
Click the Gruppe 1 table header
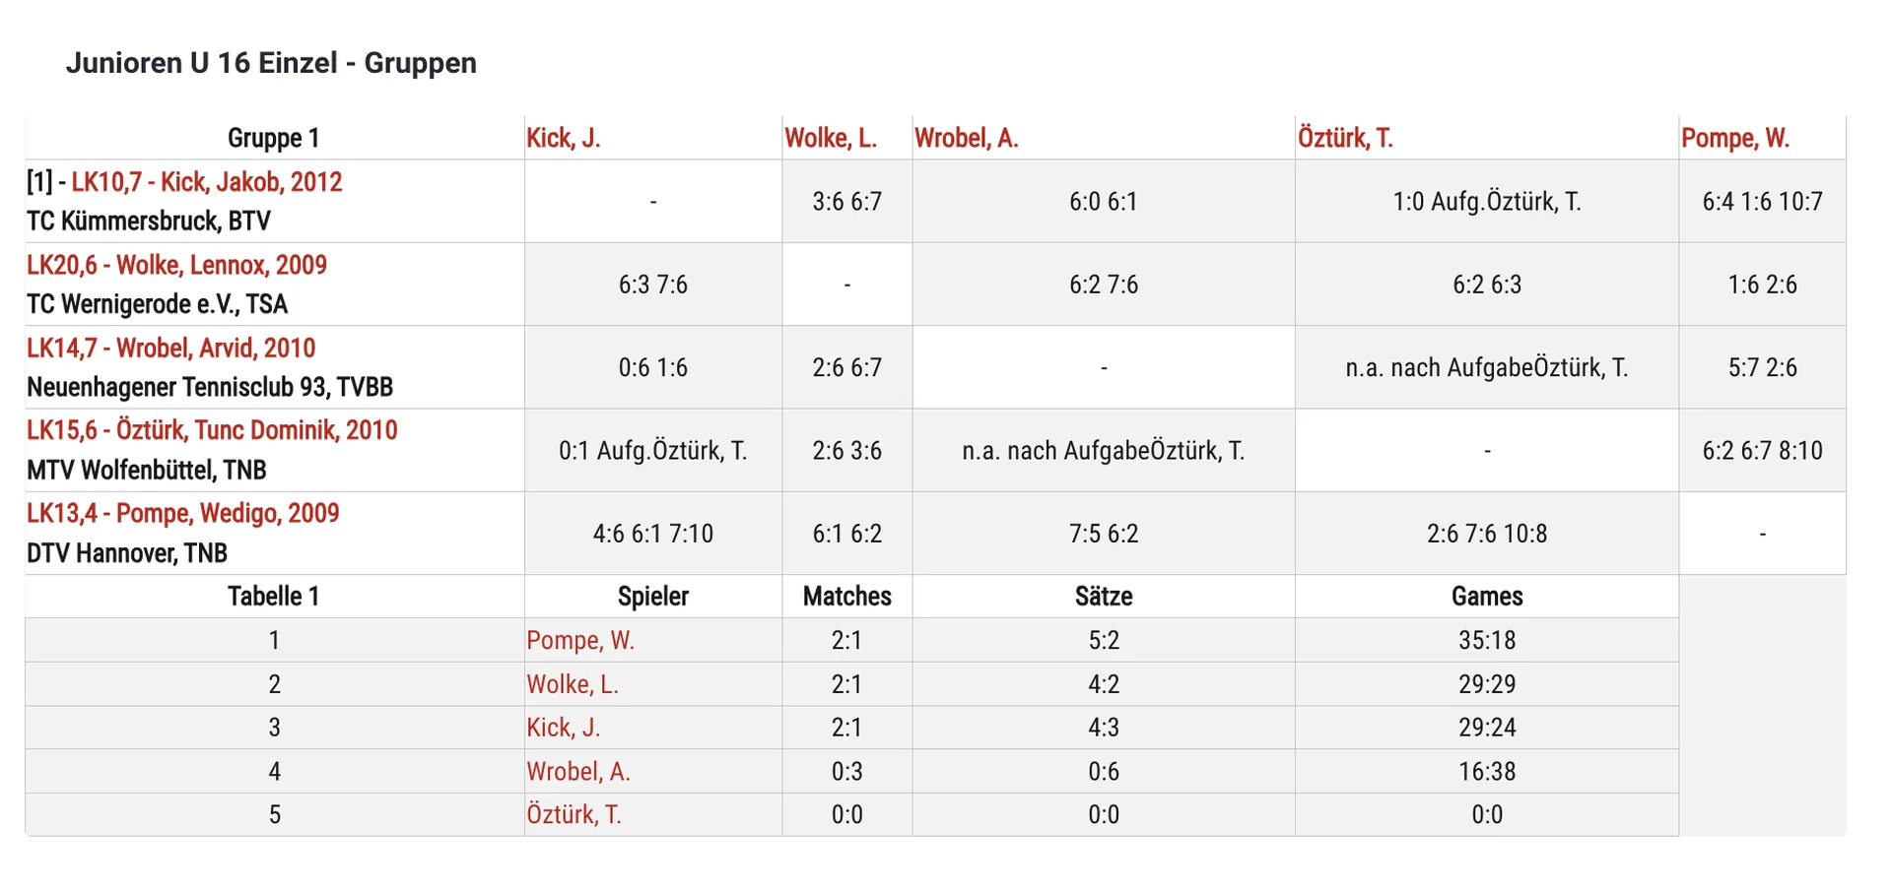click(274, 138)
